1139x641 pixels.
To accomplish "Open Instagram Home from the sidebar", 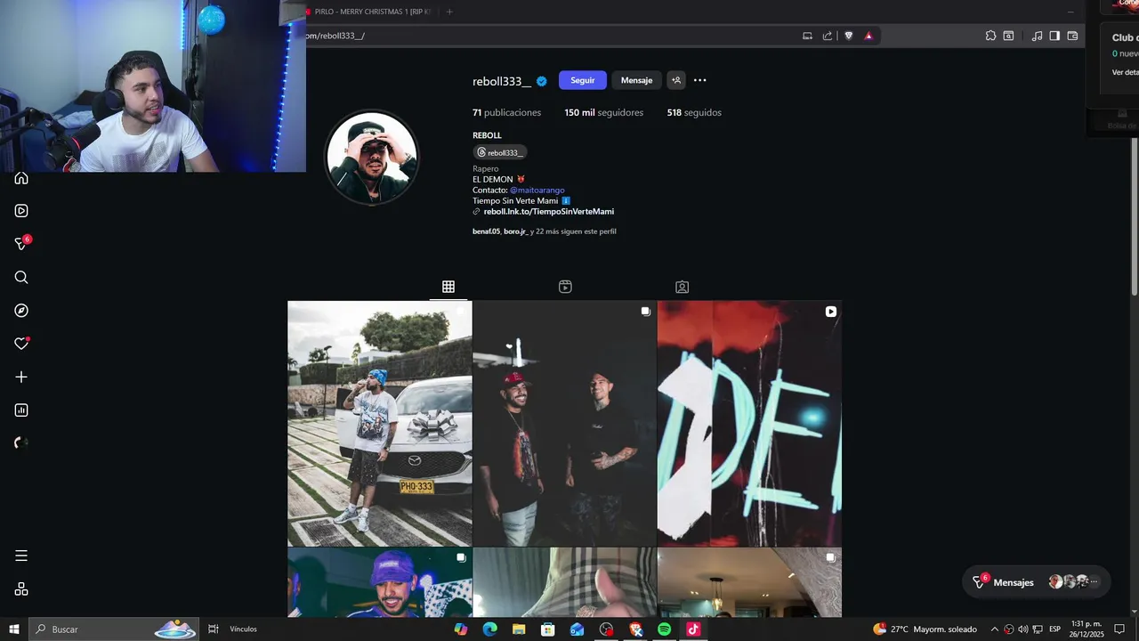I will (21, 178).
